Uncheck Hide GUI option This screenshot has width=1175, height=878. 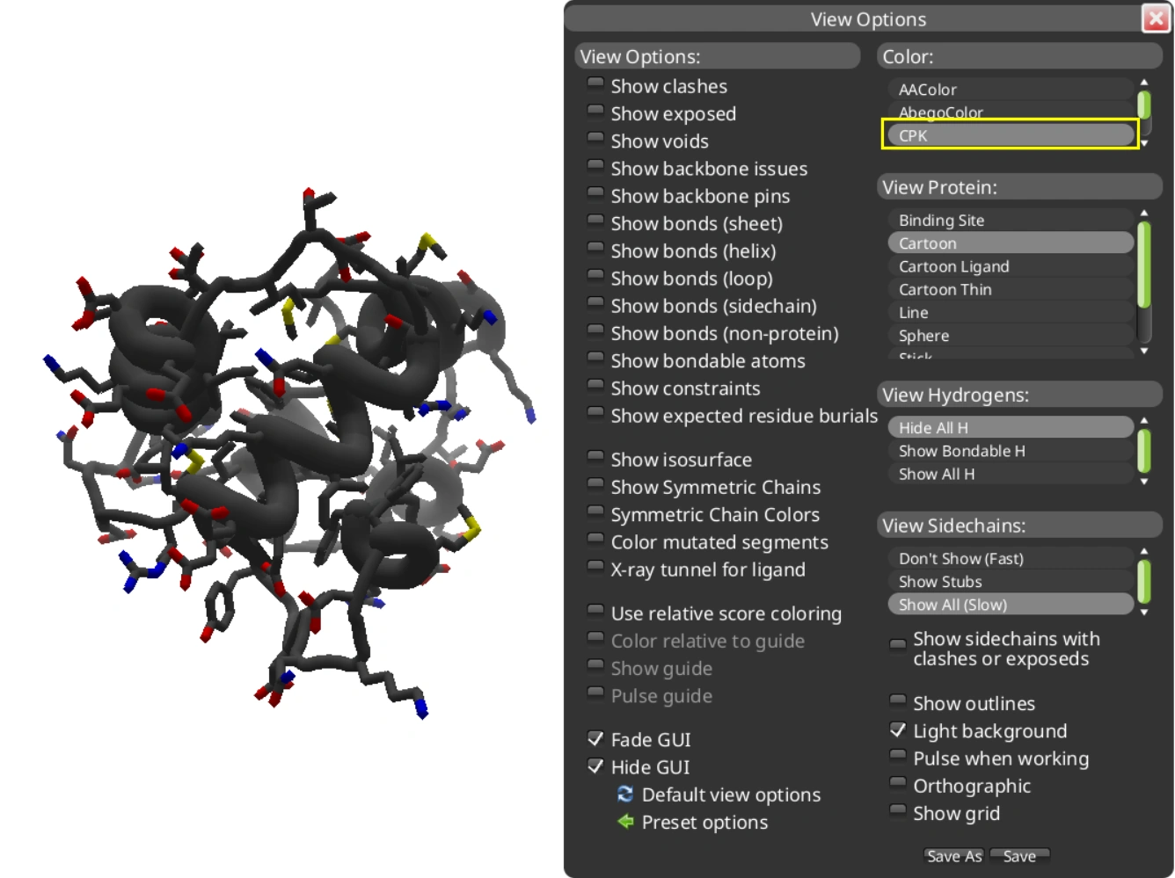click(x=595, y=766)
